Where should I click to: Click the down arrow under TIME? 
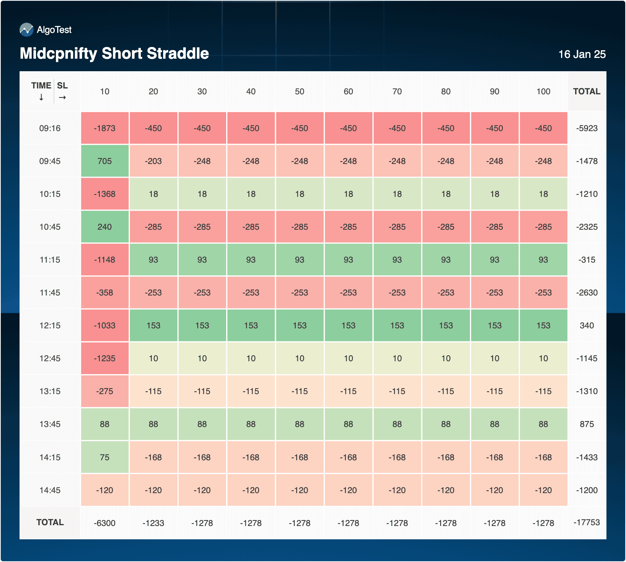click(x=41, y=97)
